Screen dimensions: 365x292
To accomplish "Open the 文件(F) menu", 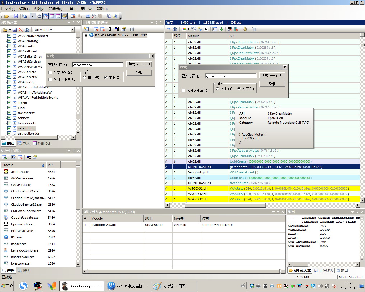I will pos(10,9).
